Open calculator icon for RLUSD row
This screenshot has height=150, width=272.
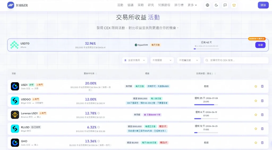pyautogui.click(x=262, y=129)
